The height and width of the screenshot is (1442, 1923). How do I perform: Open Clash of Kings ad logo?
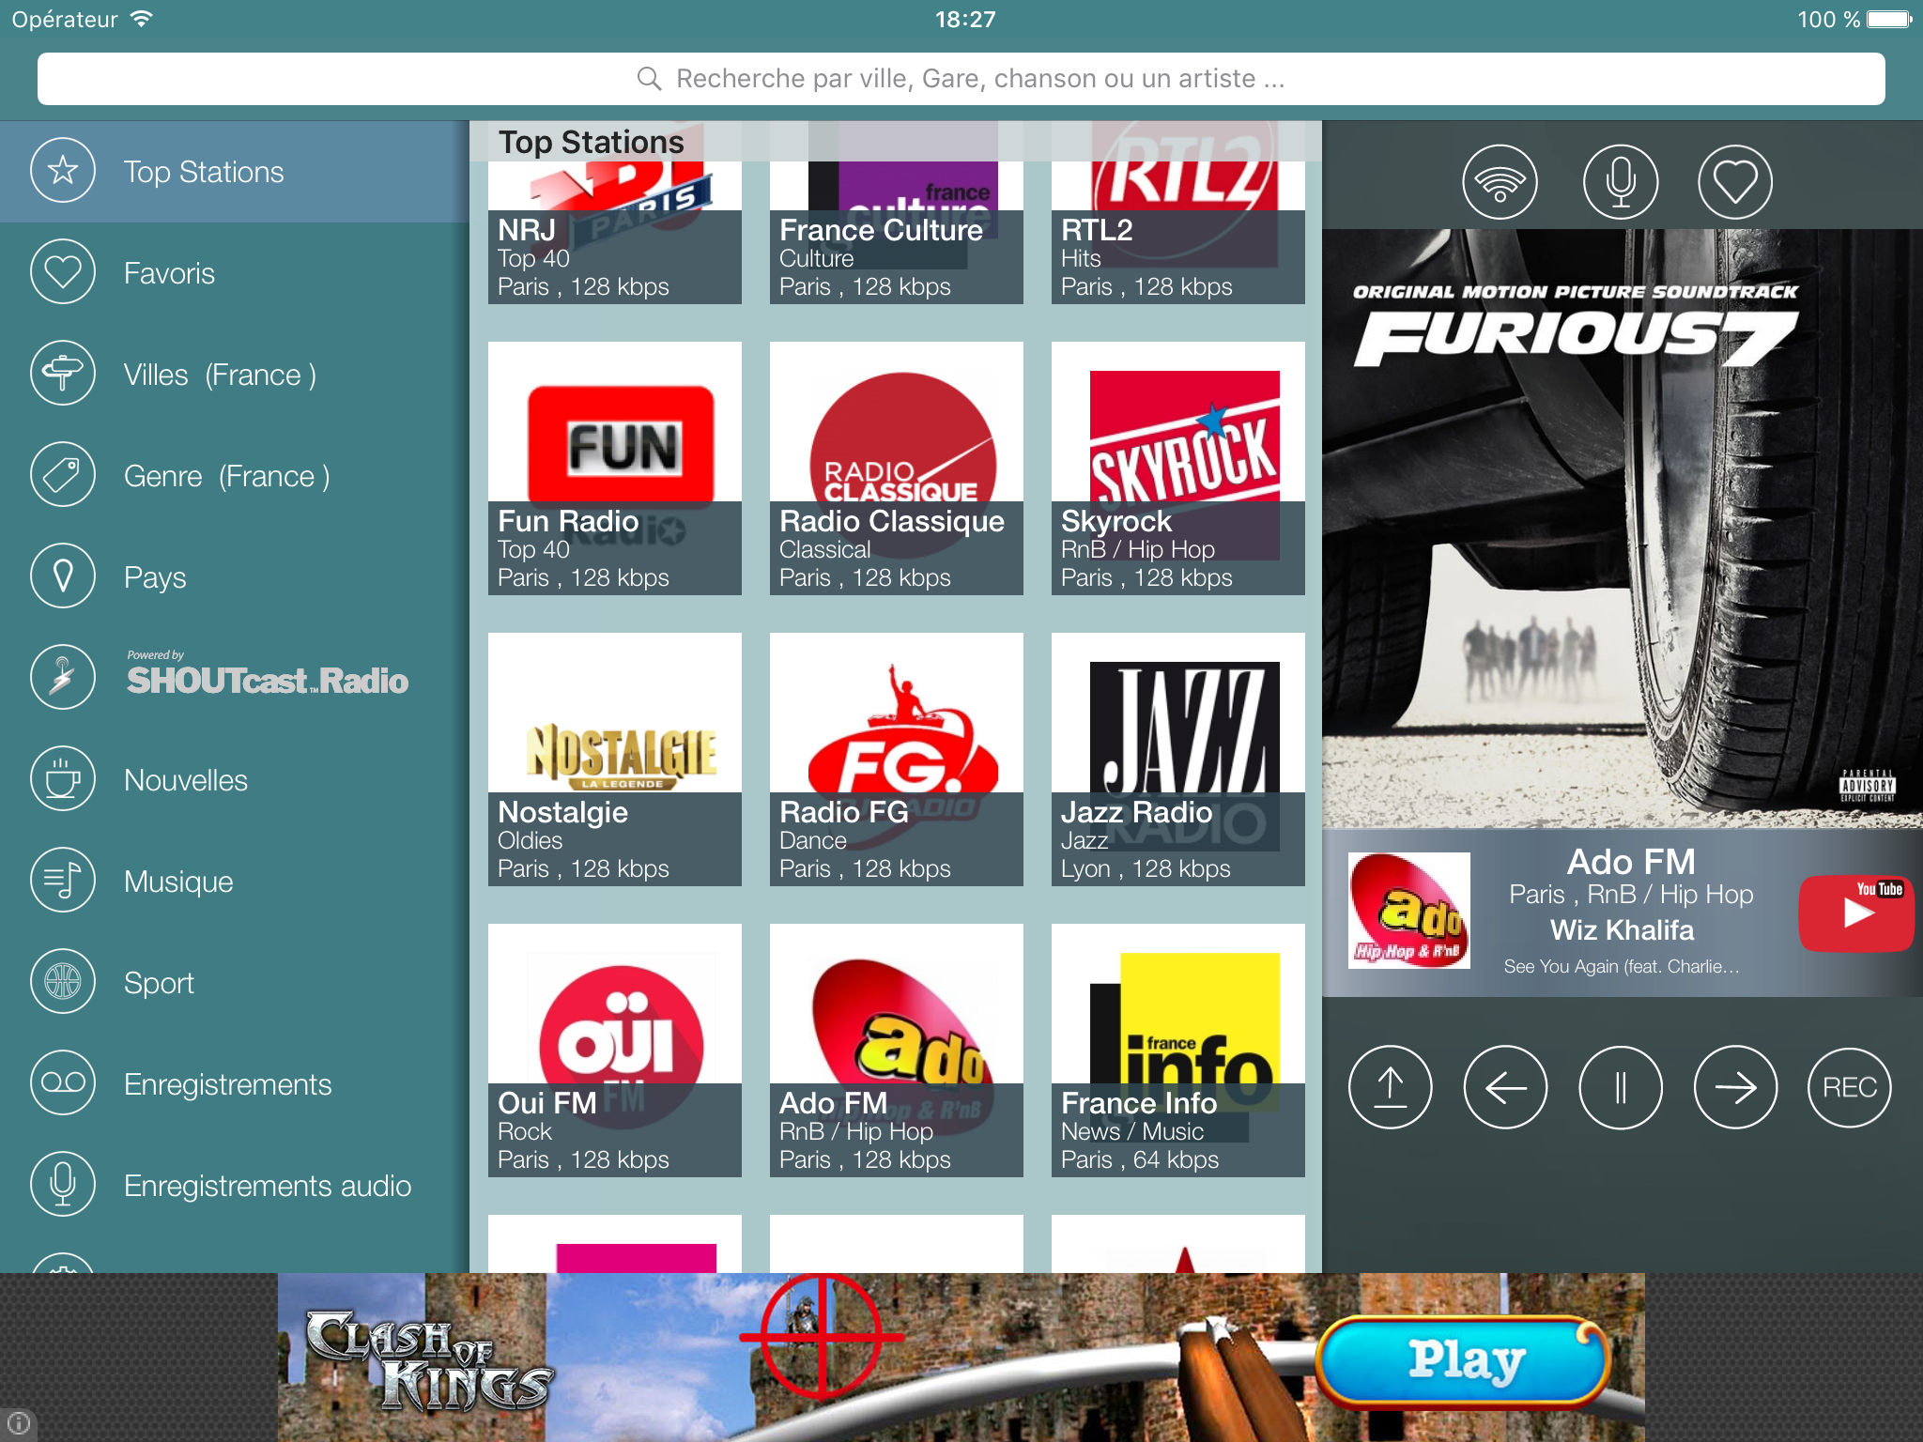(x=429, y=1361)
